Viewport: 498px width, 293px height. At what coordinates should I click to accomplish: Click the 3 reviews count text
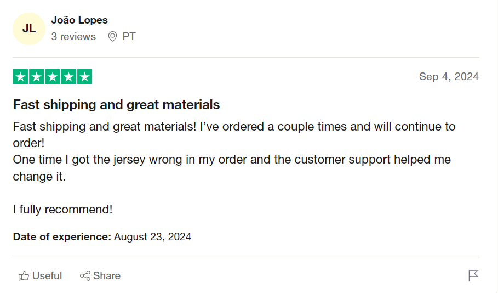click(x=73, y=37)
